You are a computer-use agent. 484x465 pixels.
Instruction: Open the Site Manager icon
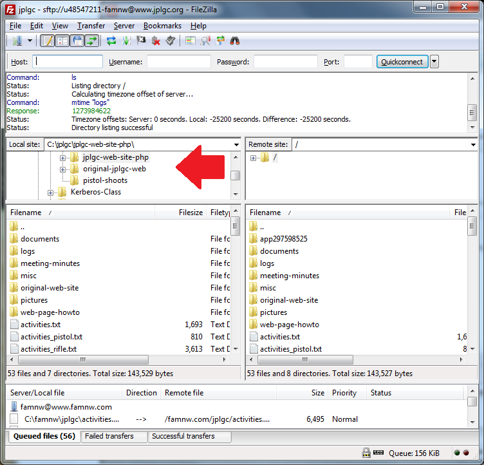(16, 41)
